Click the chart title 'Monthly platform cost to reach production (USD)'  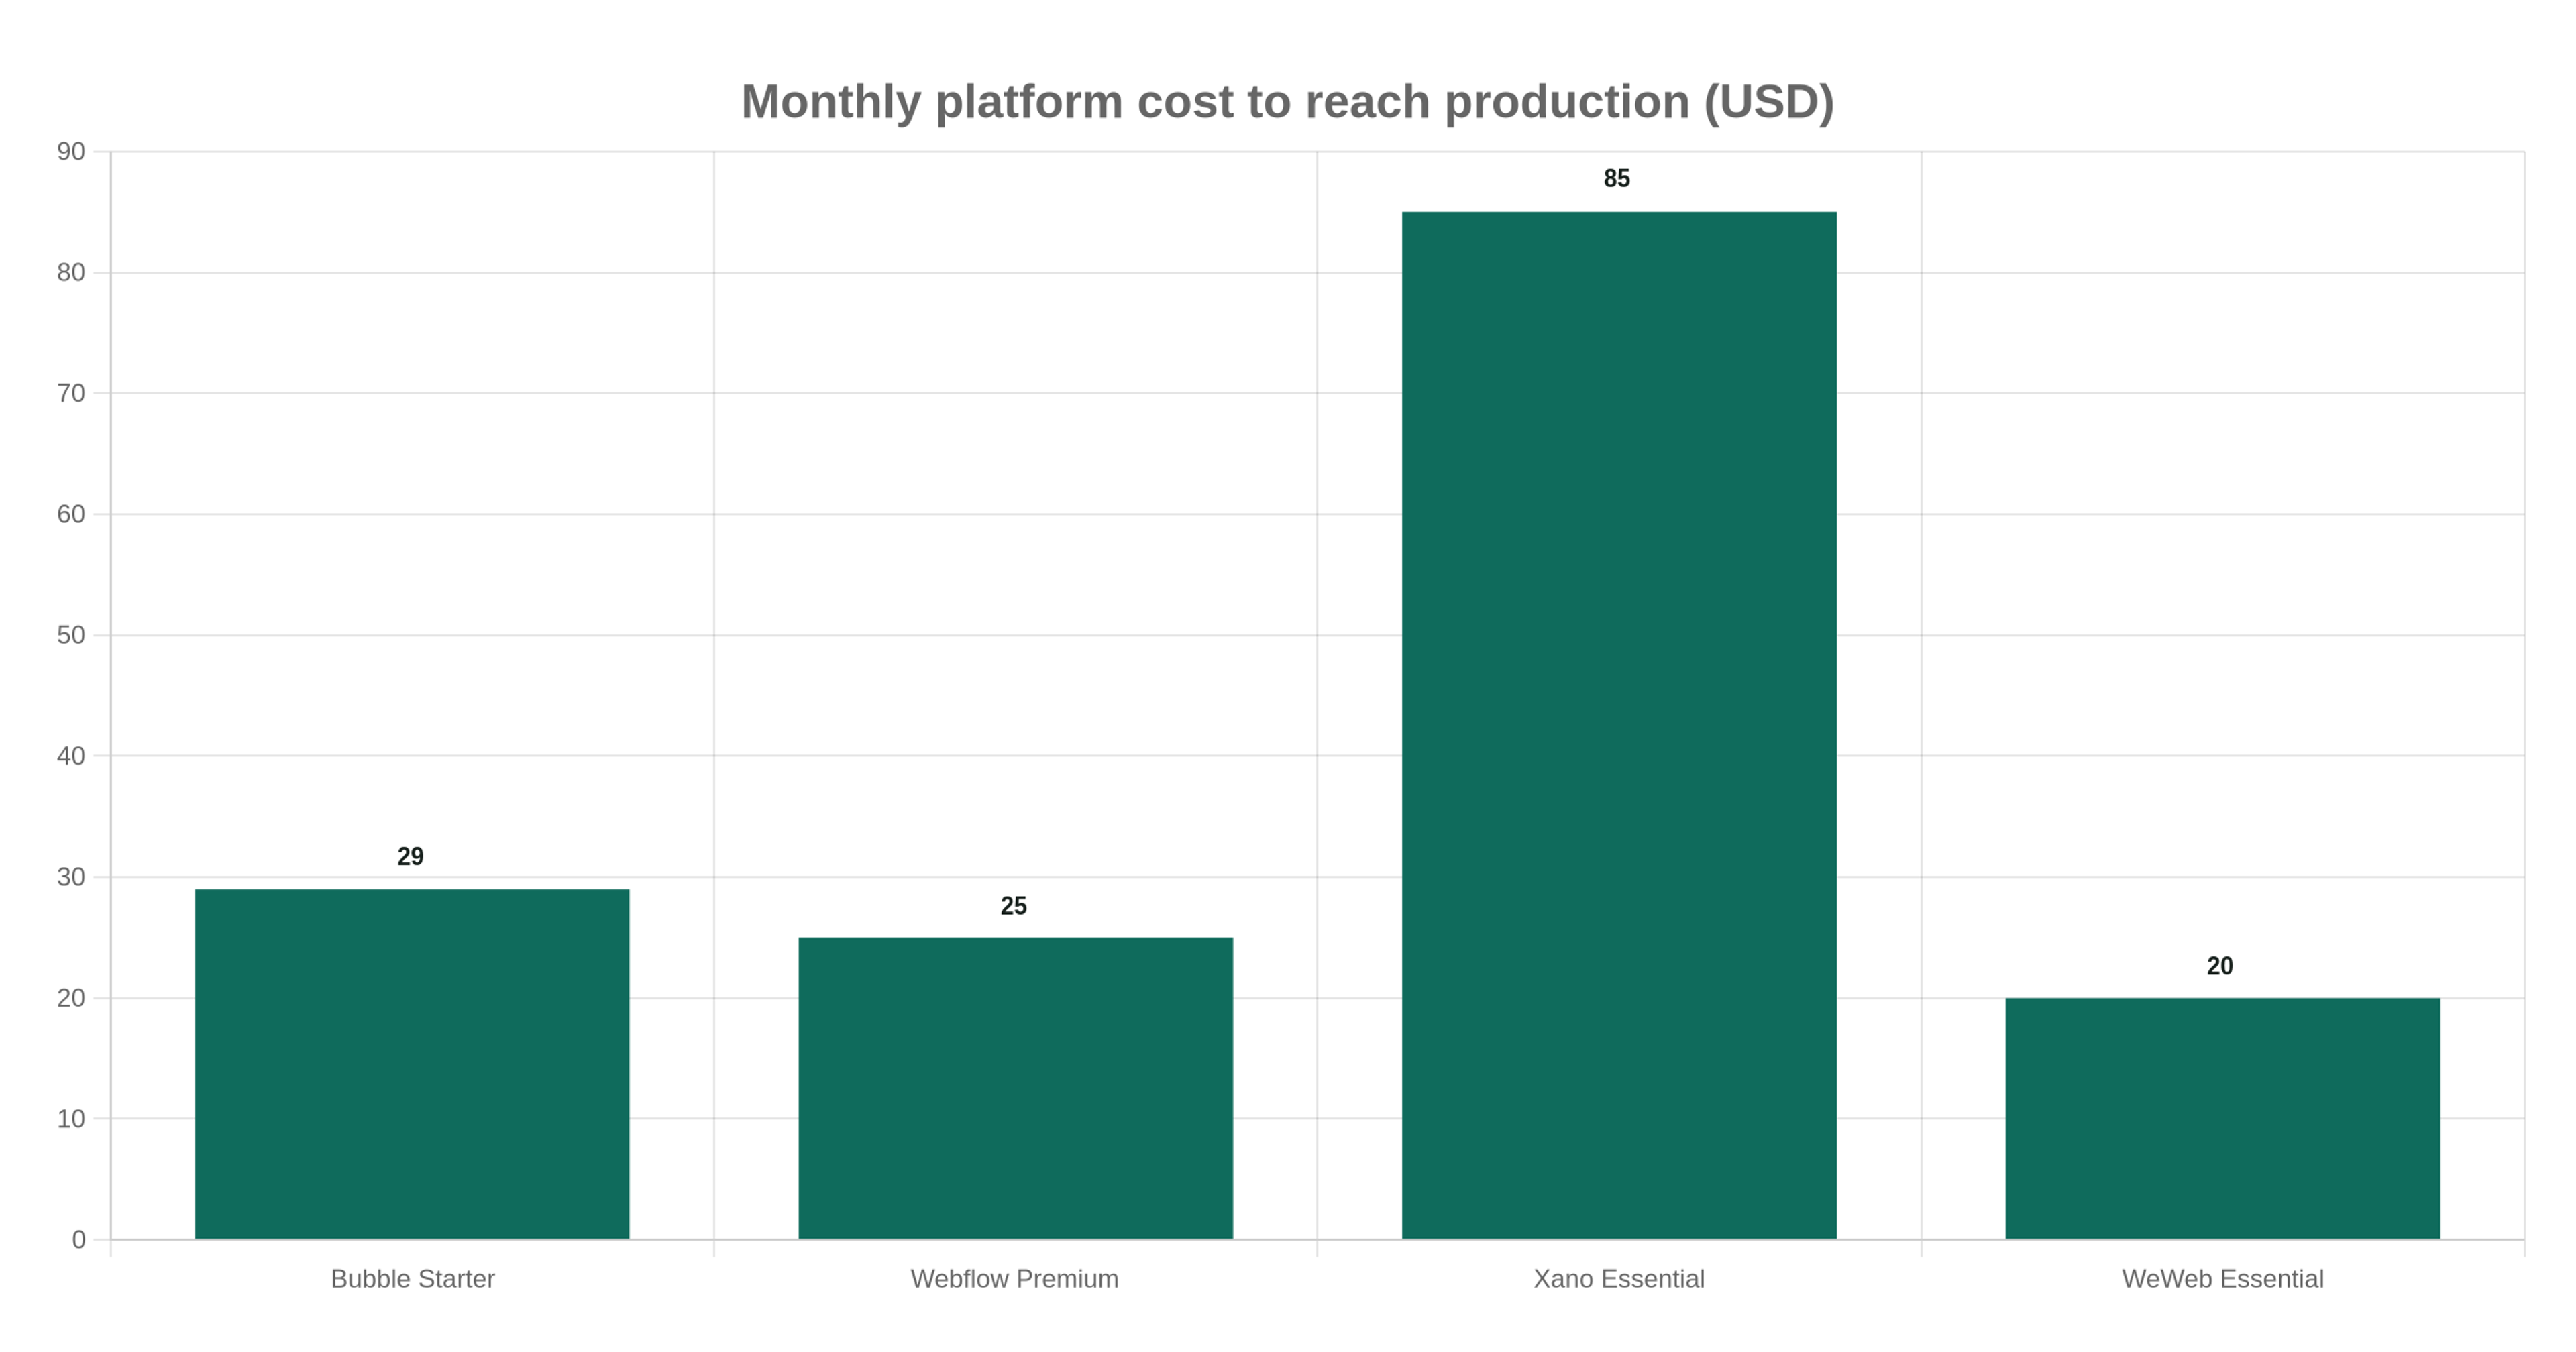click(x=1287, y=102)
